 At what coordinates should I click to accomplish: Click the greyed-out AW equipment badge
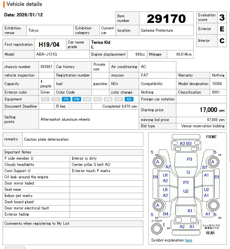(x=87, y=99)
